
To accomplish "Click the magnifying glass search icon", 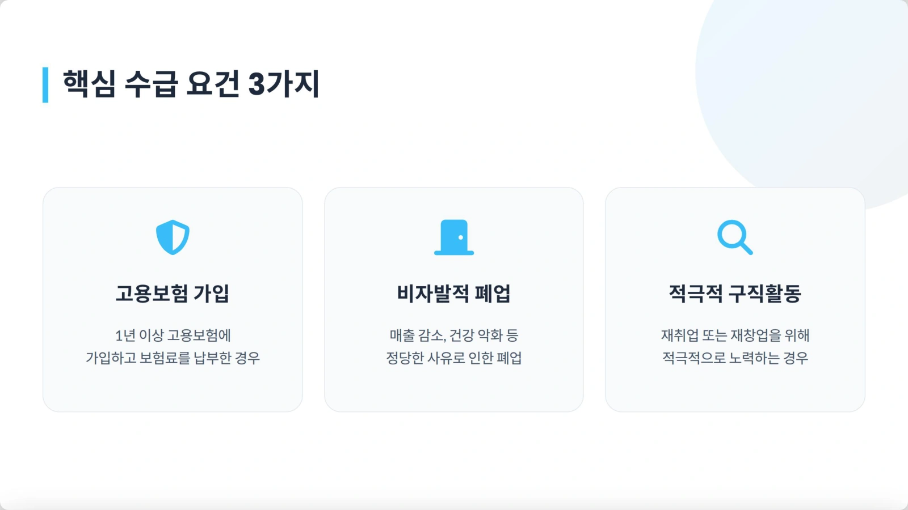I will tap(735, 237).
